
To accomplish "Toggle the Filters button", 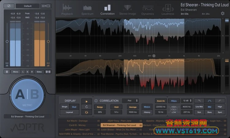I will coord(174,101).
